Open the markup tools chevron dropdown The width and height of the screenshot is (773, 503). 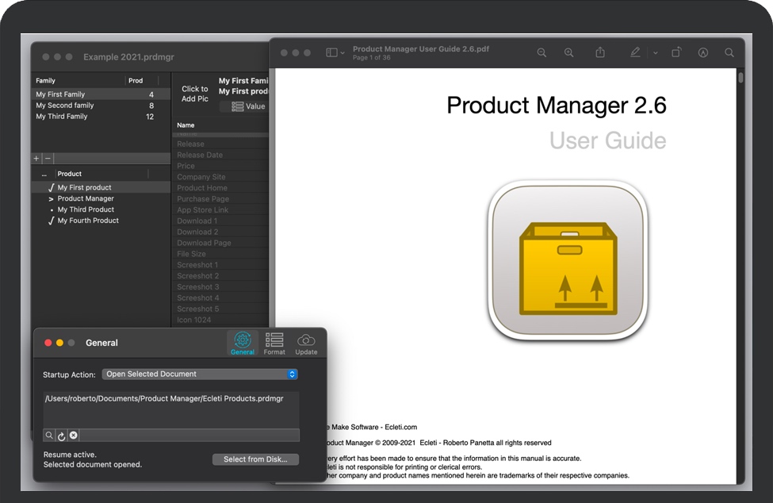[656, 52]
